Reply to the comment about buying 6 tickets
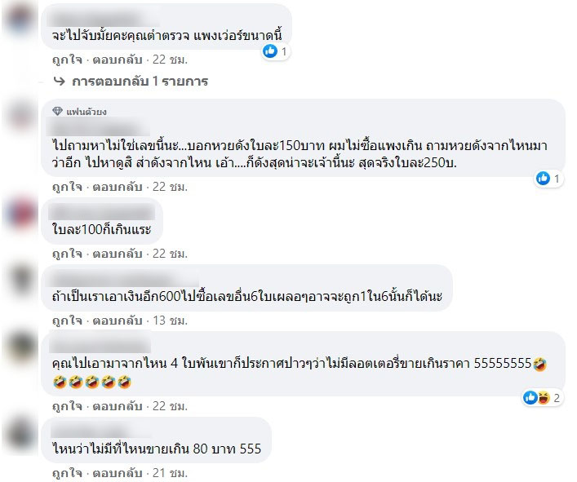Screen dimensions: 577x482 point(117,321)
